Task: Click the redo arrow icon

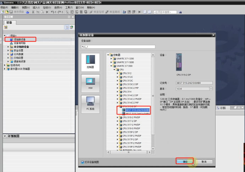Action: (x=59, y=12)
